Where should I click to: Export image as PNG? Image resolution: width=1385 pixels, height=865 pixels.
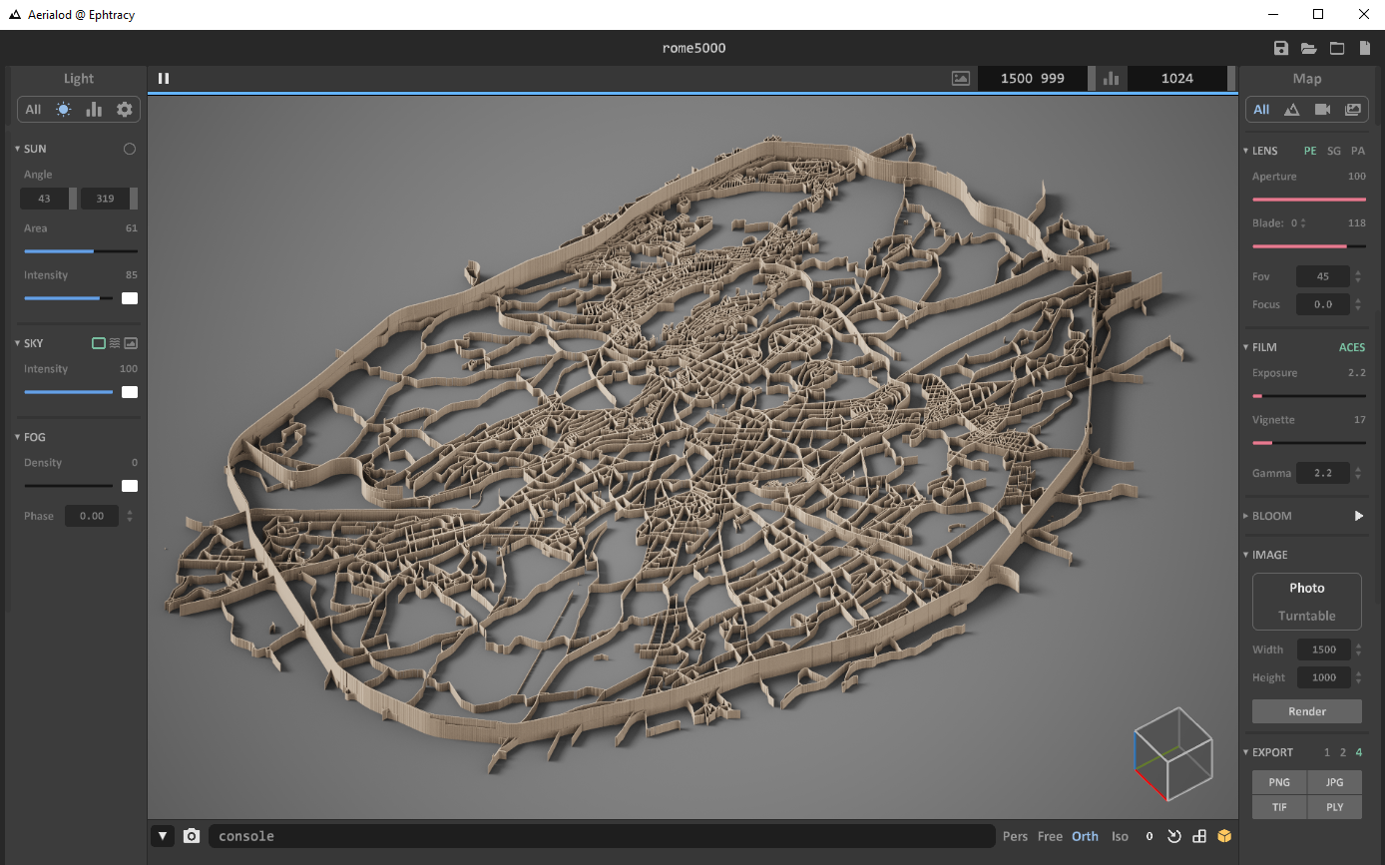pos(1279,782)
